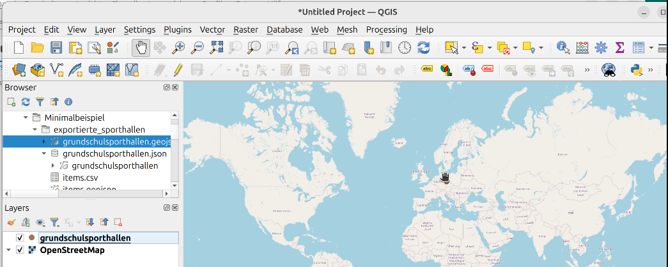Toggle the OpenStreetMap layer visibility checkbox
Image resolution: width=668 pixels, height=267 pixels.
(20, 250)
